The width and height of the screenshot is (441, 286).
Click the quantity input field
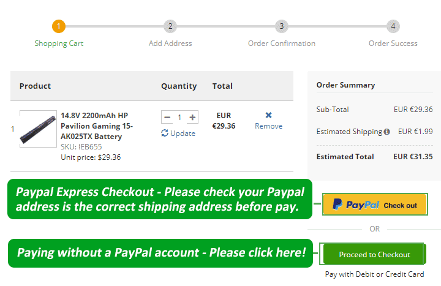coord(179,117)
